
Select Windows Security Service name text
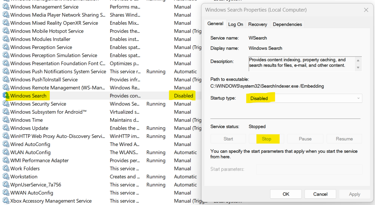click(38, 104)
